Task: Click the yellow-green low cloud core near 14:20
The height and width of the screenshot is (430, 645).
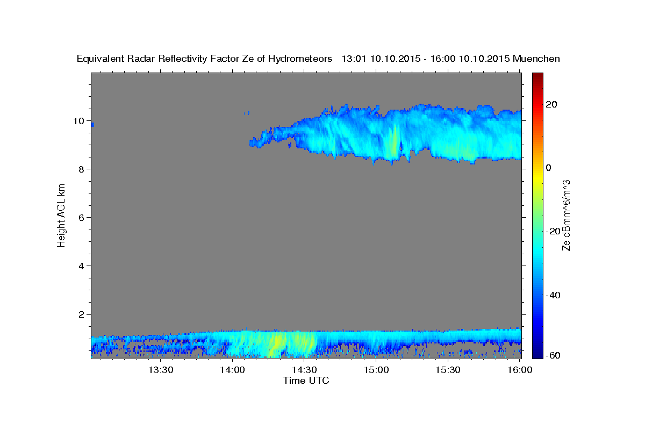Action: pos(276,343)
